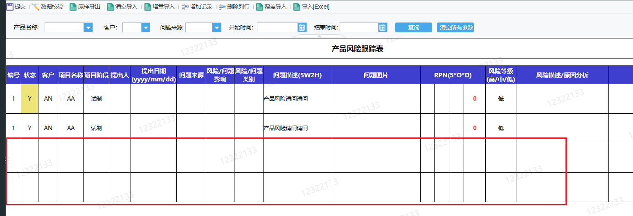This screenshot has height=216, width=633.
Task: Select first row 低 risk level cell
Action: click(x=501, y=99)
